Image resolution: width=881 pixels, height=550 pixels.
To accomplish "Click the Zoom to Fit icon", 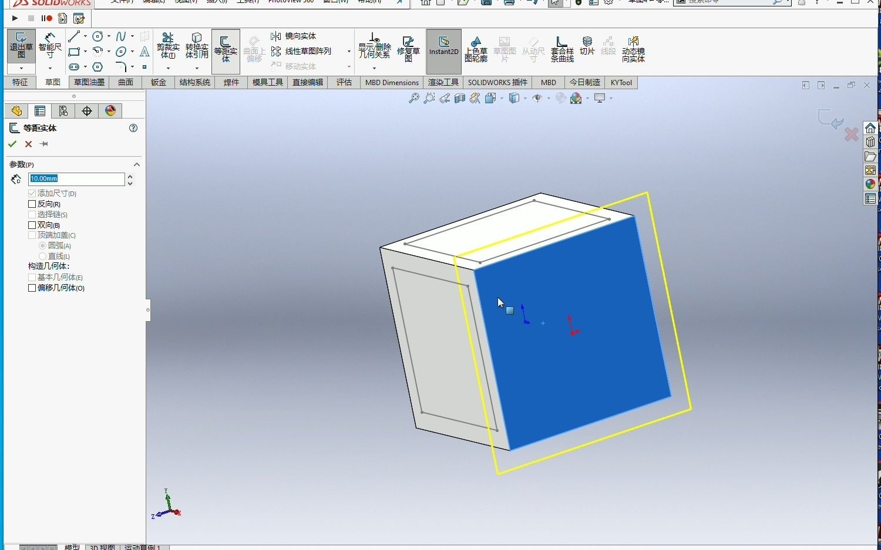I will click(414, 98).
